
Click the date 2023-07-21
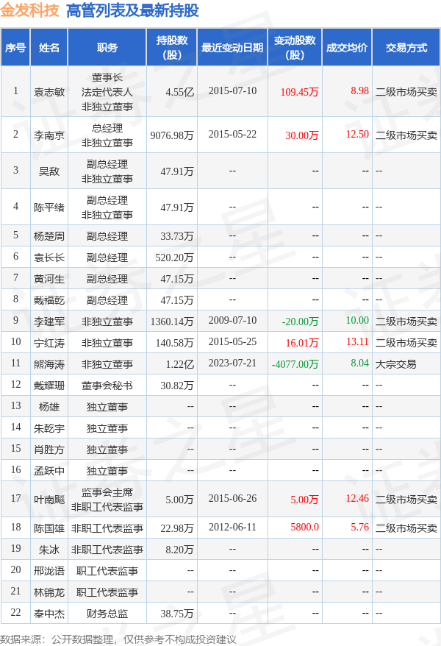[x=232, y=363]
